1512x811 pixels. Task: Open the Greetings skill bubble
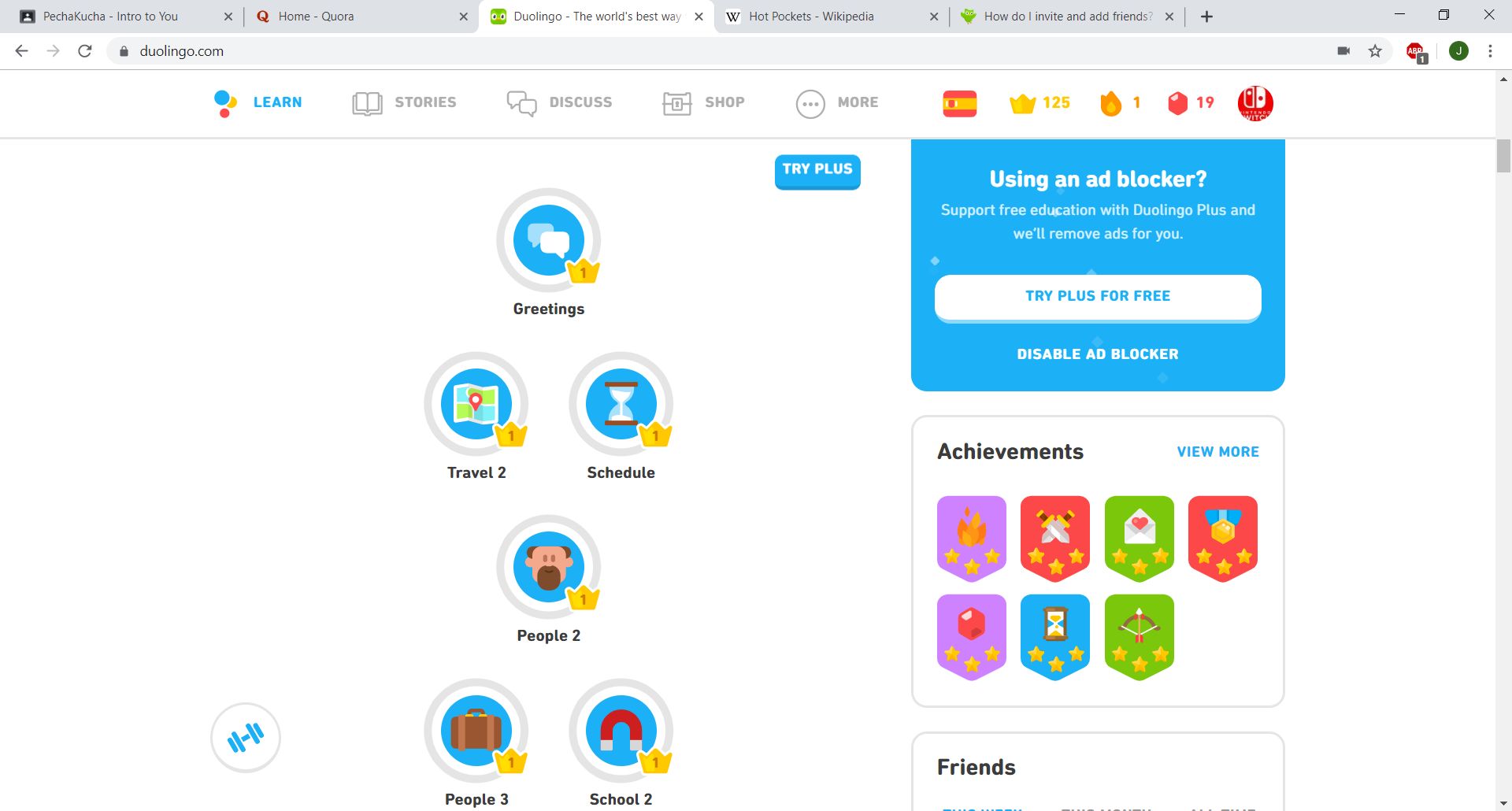pyautogui.click(x=549, y=241)
